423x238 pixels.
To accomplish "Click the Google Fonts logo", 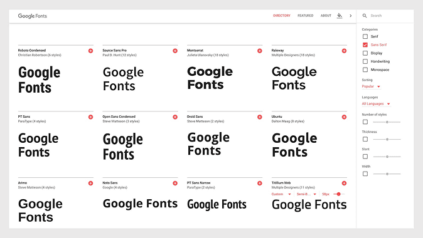I will pos(33,16).
